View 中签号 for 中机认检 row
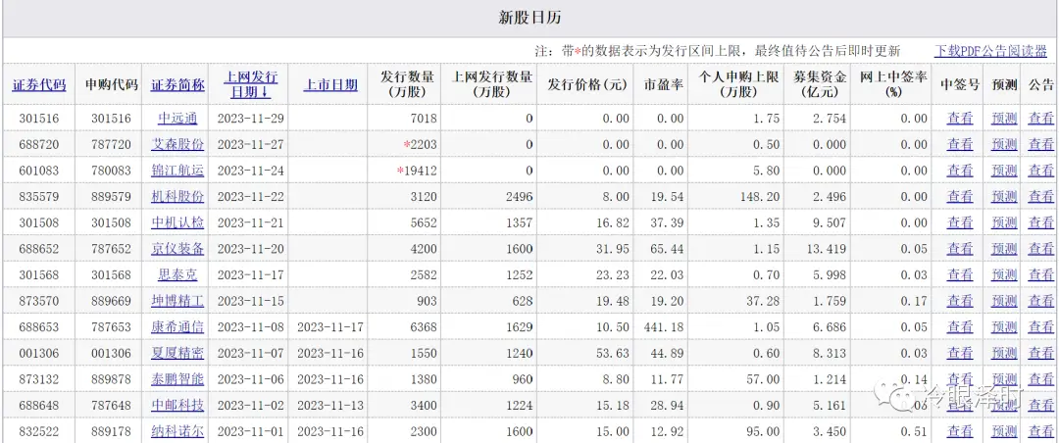 pyautogui.click(x=960, y=222)
